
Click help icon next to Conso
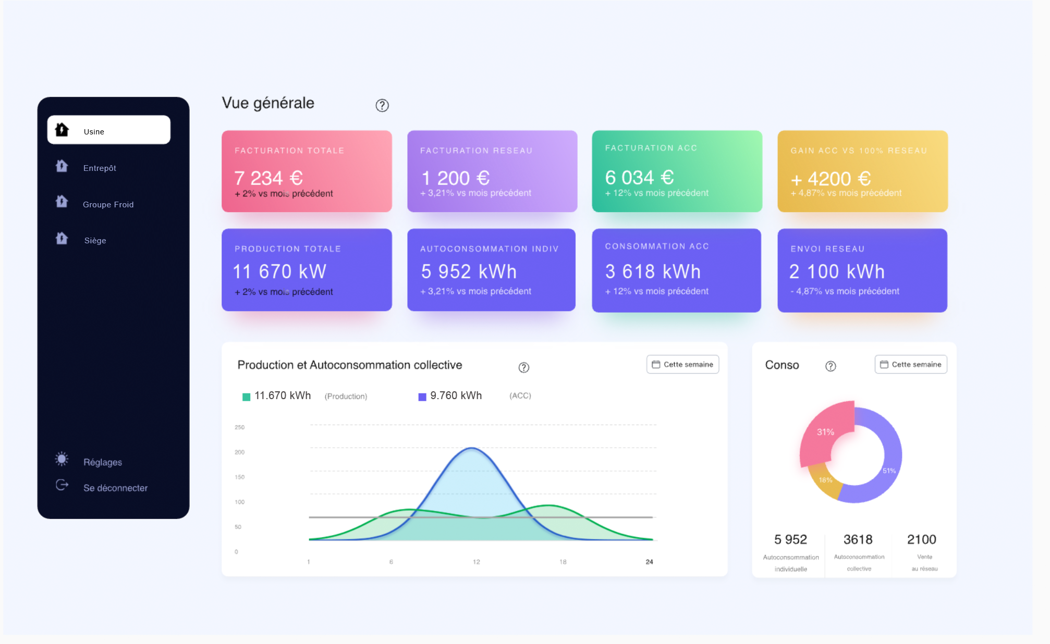pyautogui.click(x=831, y=366)
